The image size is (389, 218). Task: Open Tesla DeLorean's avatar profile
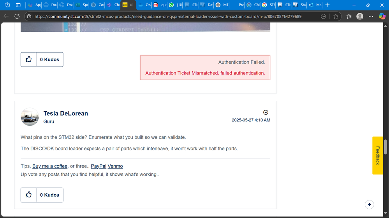[x=30, y=117]
